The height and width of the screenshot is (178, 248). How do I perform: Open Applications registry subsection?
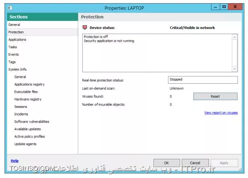pos(30,84)
